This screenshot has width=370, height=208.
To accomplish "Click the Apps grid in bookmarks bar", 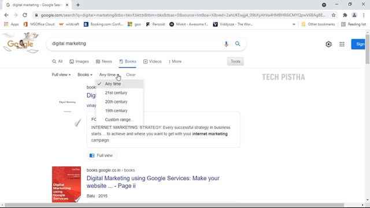I will pos(12,24).
